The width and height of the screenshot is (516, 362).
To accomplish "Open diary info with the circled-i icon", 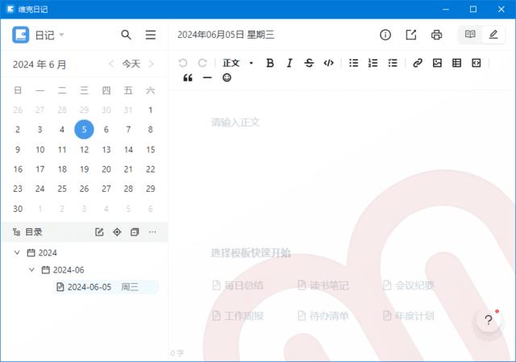I will tap(385, 35).
